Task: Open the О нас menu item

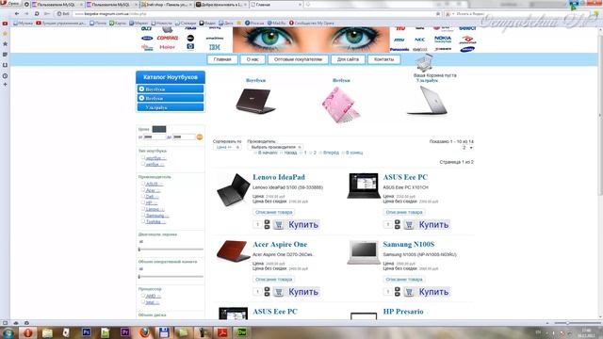Action: click(x=253, y=59)
